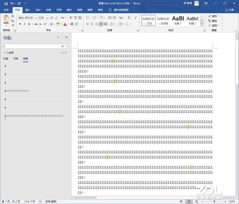This screenshot has width=239, height=204.
Task: Click the Save icon in title bar
Action: [x=6, y=4]
